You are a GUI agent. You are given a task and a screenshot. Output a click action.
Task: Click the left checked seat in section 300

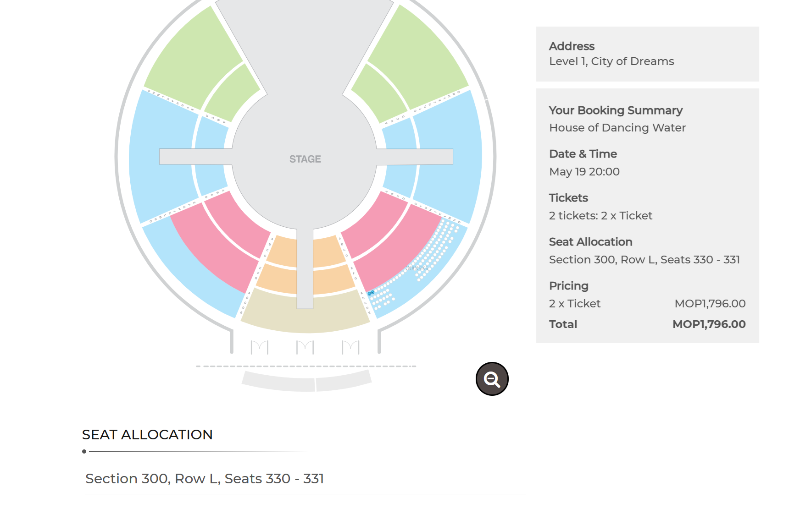pyautogui.click(x=369, y=293)
